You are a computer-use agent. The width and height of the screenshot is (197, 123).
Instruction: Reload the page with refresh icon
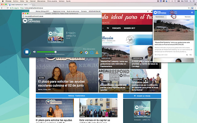[x=7, y=8]
